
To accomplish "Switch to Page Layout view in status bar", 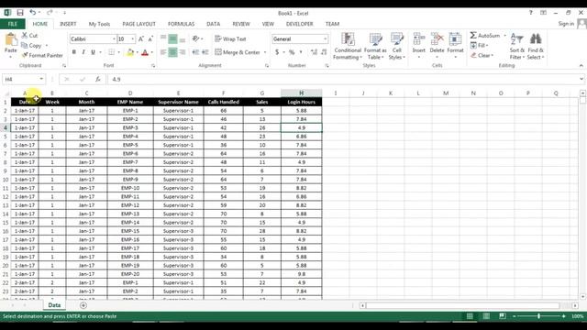I will (x=486, y=316).
